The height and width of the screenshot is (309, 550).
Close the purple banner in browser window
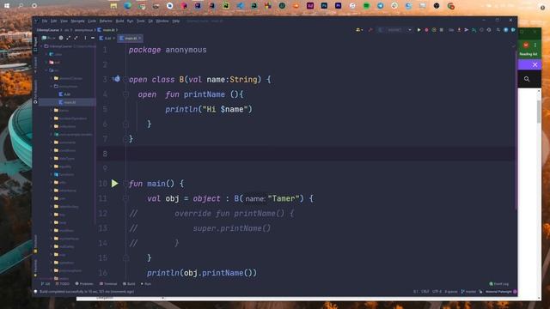[x=535, y=65]
